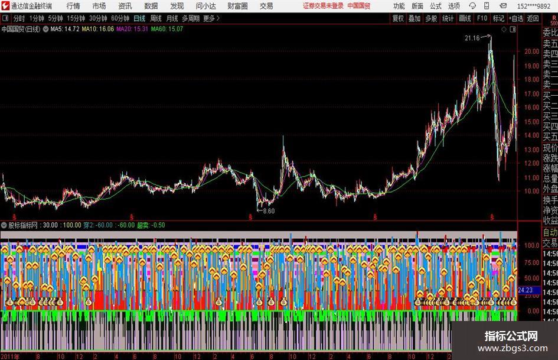Open the 资讯 menu
Screen dimensions: 558x360
(x=125, y=6)
